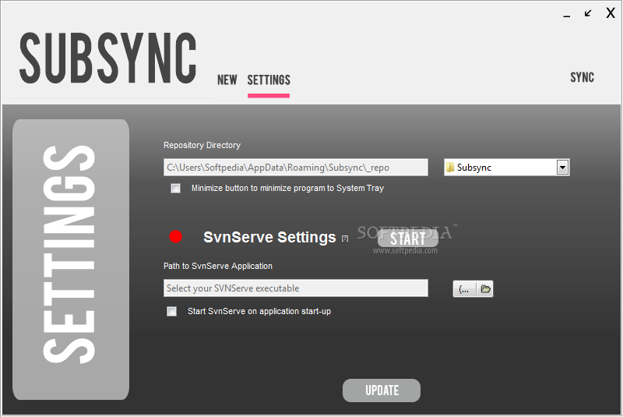Click the SYNC button
The height and width of the screenshot is (417, 623).
pos(582,77)
